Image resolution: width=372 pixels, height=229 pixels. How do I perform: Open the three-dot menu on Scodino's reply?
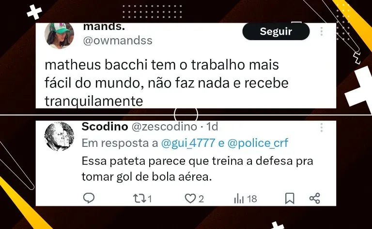pos(322,128)
